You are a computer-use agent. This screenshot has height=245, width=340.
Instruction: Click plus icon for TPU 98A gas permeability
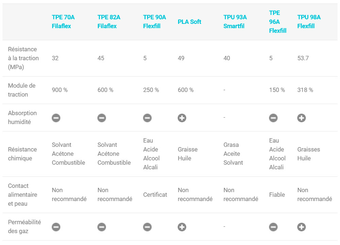pos(302,227)
